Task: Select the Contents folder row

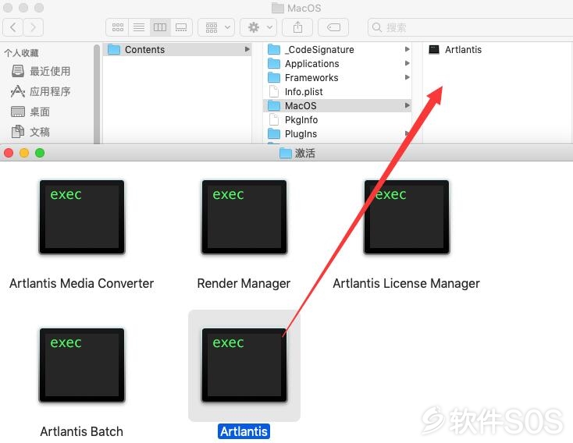Action: coord(178,49)
